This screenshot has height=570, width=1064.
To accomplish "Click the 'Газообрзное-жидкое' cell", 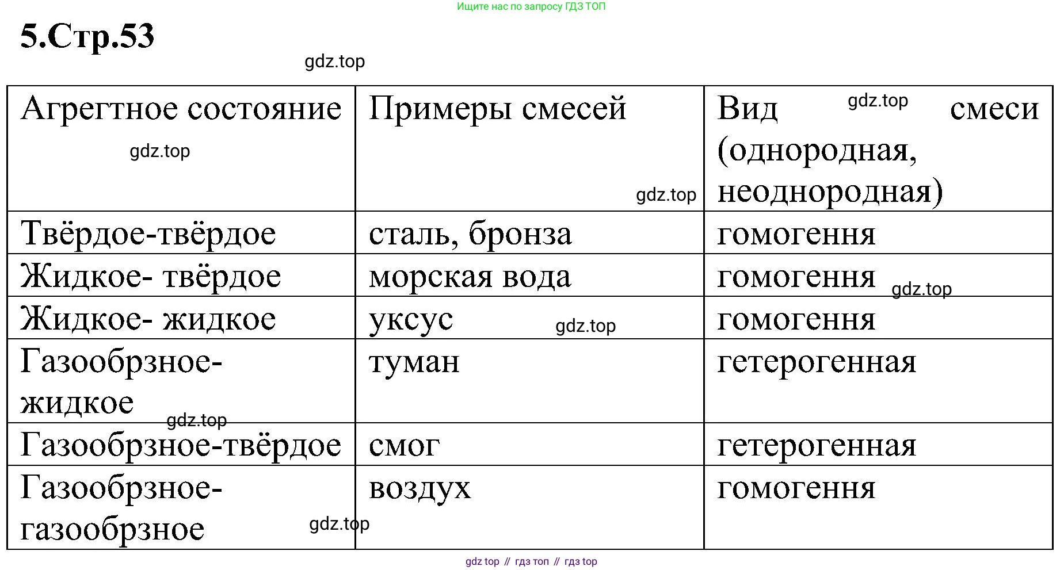I will pos(121,381).
